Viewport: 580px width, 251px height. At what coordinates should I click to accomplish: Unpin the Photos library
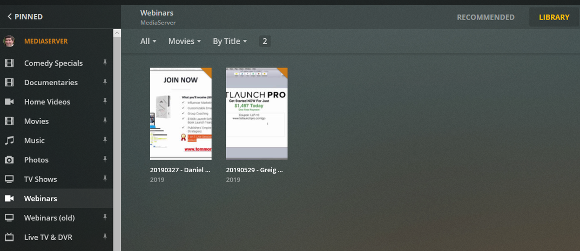coord(105,159)
